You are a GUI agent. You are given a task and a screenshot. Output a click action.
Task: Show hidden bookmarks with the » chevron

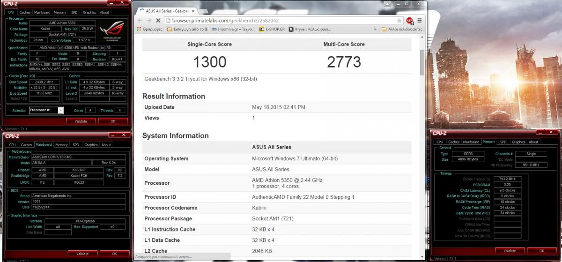tap(375, 29)
